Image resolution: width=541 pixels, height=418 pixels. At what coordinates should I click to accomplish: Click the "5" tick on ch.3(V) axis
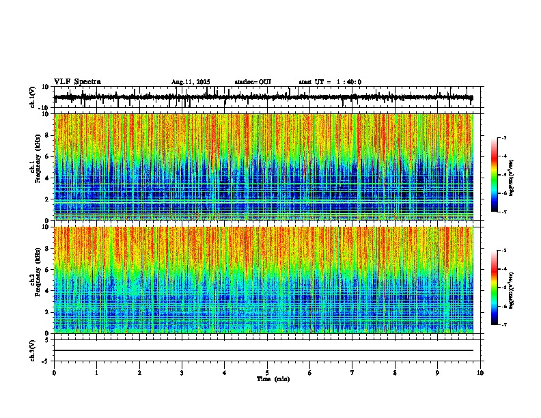(x=47, y=339)
